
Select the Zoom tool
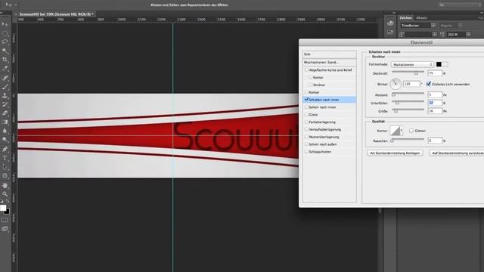point(5,194)
